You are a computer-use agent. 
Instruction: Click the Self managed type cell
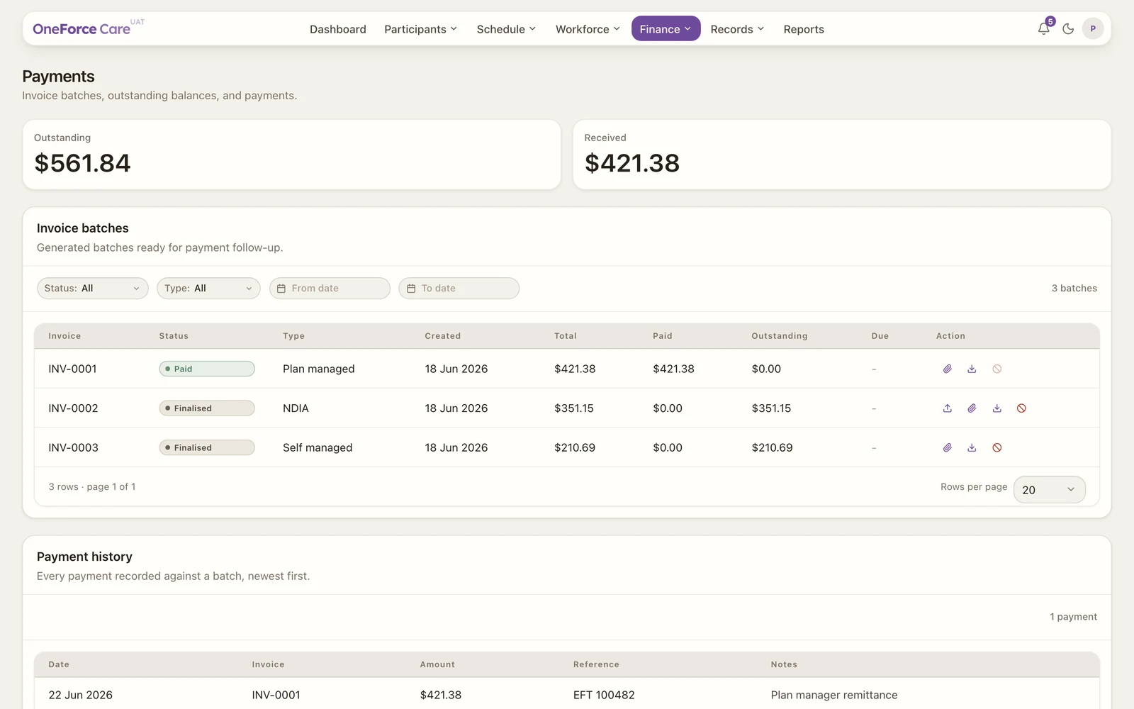[318, 447]
